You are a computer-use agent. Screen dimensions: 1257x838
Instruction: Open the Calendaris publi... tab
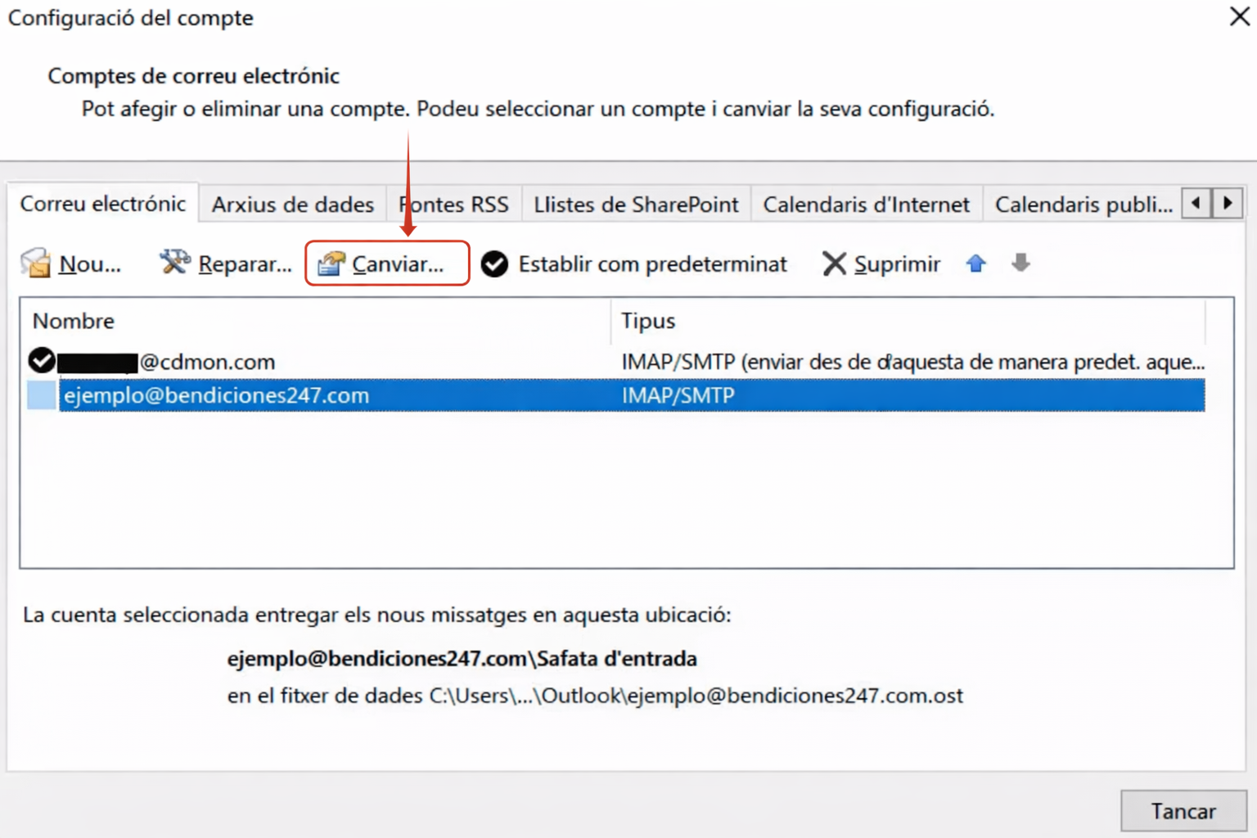pyautogui.click(x=1083, y=204)
